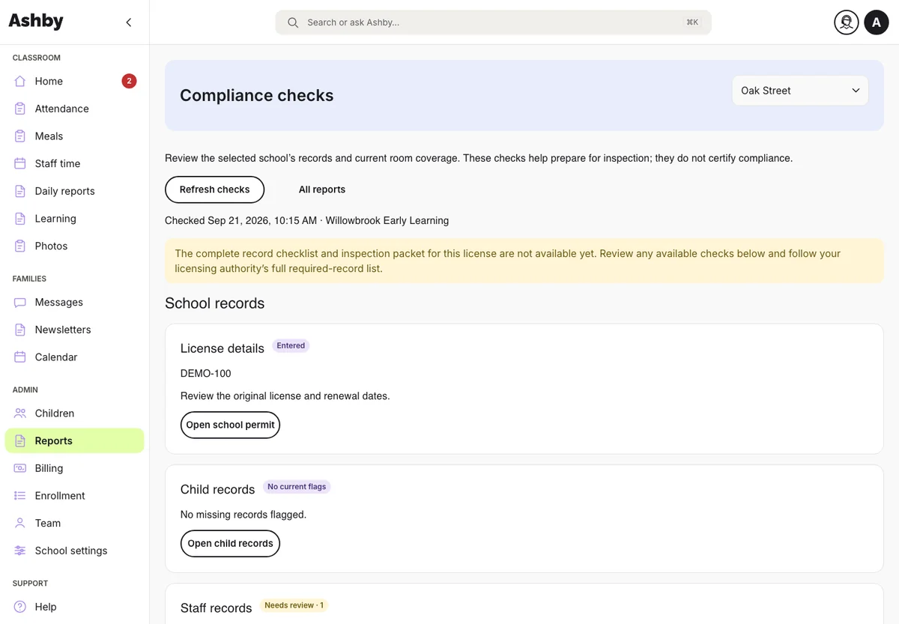The height and width of the screenshot is (624, 899).
Task: Click the Compliance checks page title
Action: (257, 95)
